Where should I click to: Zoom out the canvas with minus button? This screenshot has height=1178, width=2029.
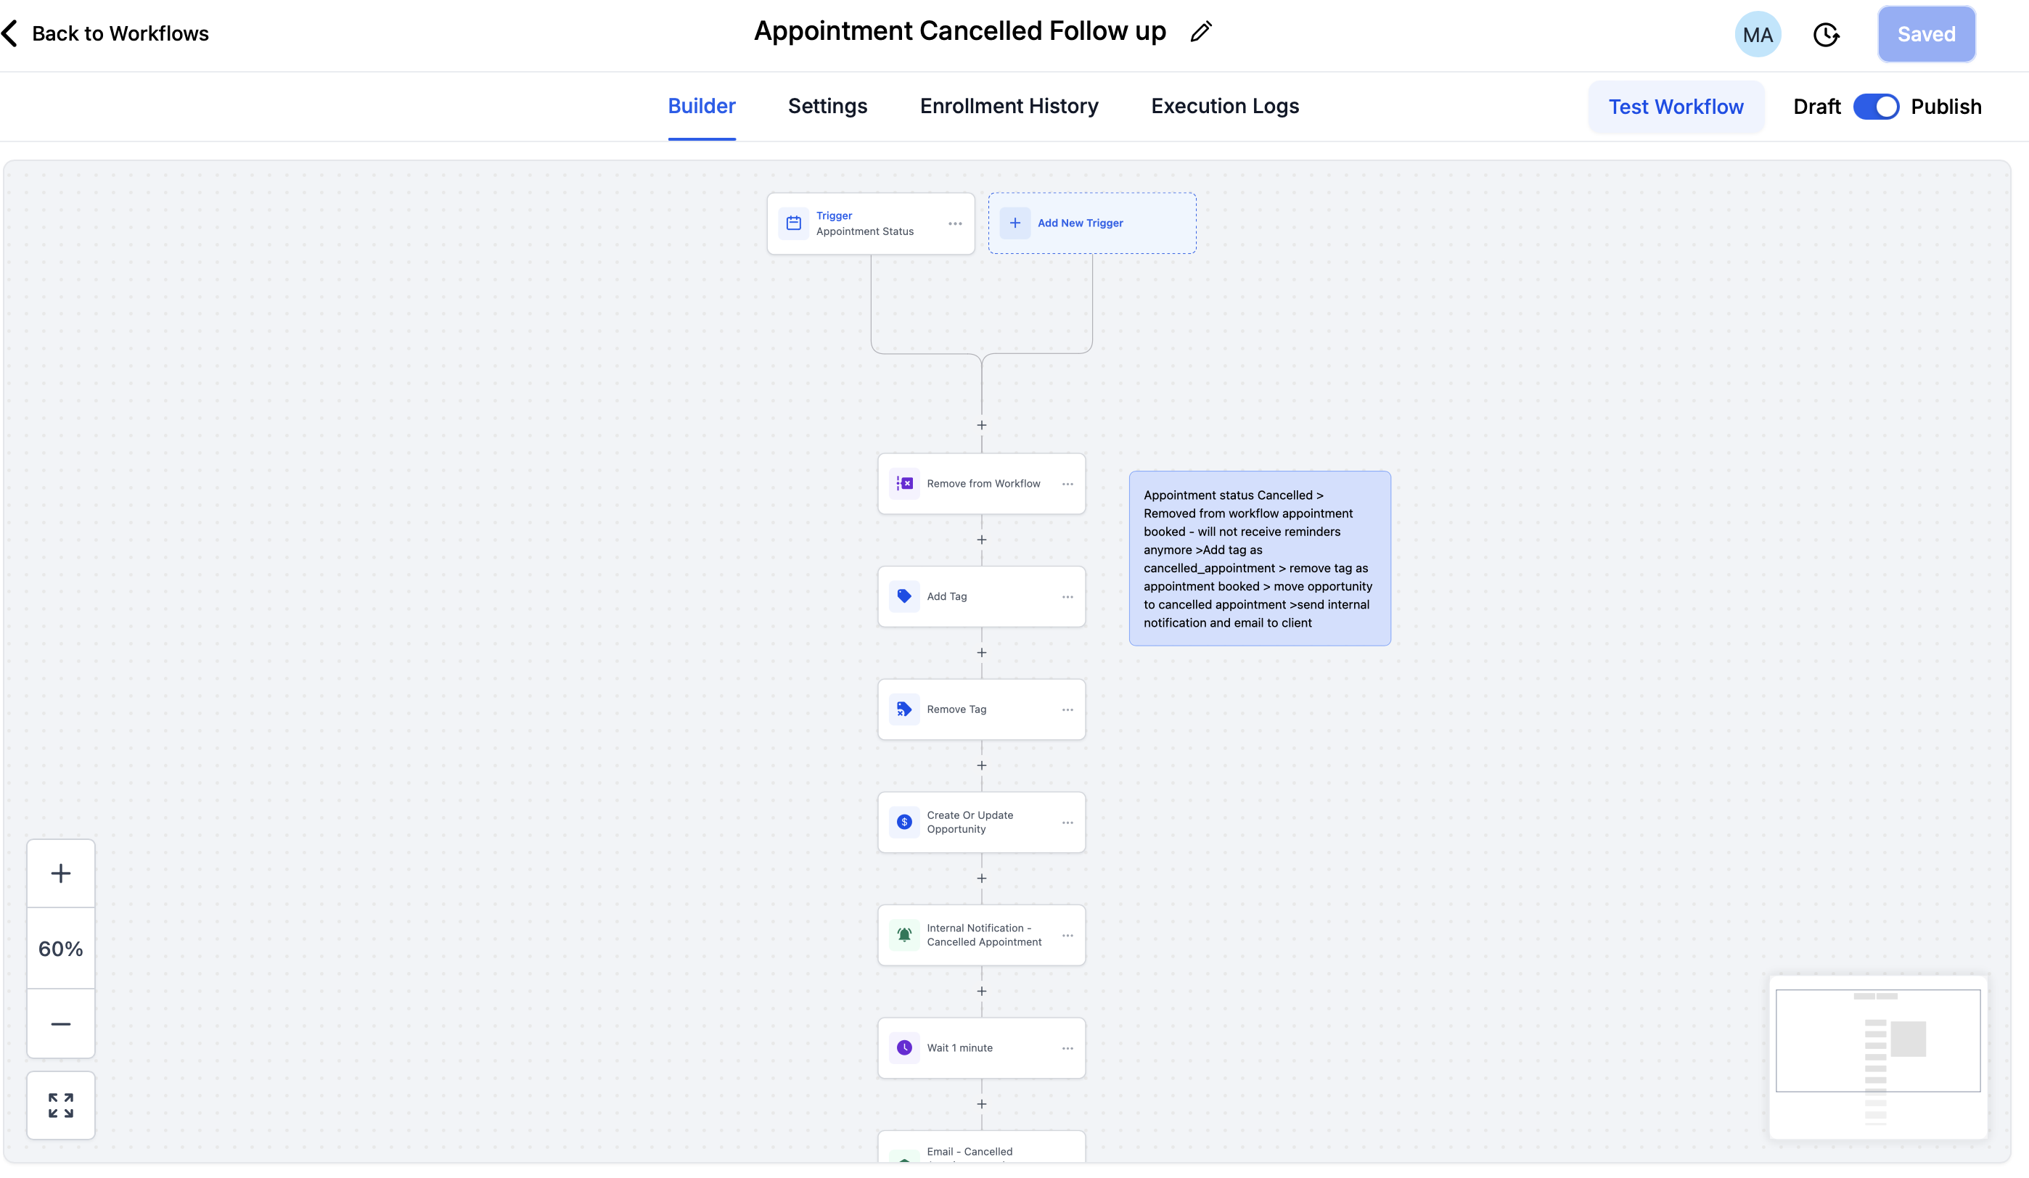(61, 1023)
